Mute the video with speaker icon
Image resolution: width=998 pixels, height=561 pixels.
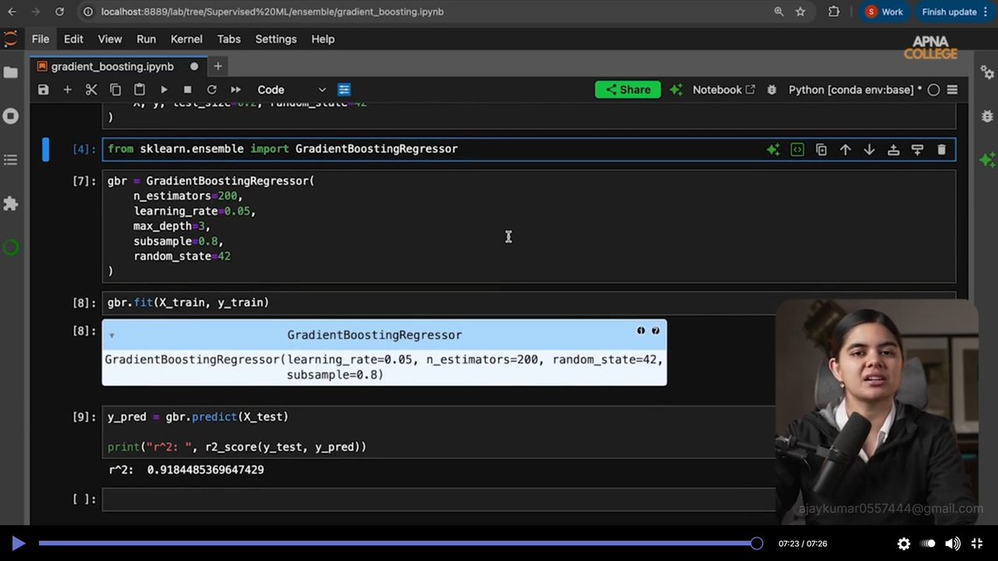952,544
